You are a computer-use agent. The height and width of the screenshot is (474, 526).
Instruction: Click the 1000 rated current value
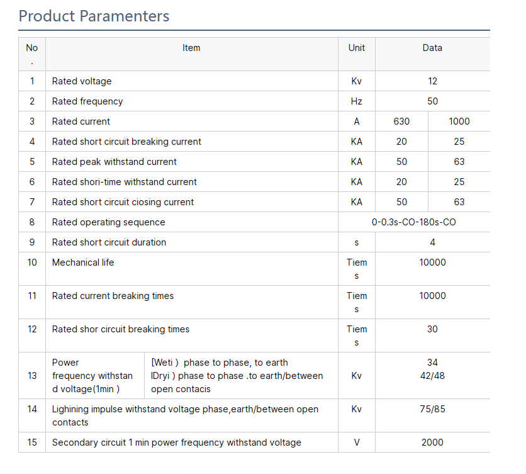459,121
